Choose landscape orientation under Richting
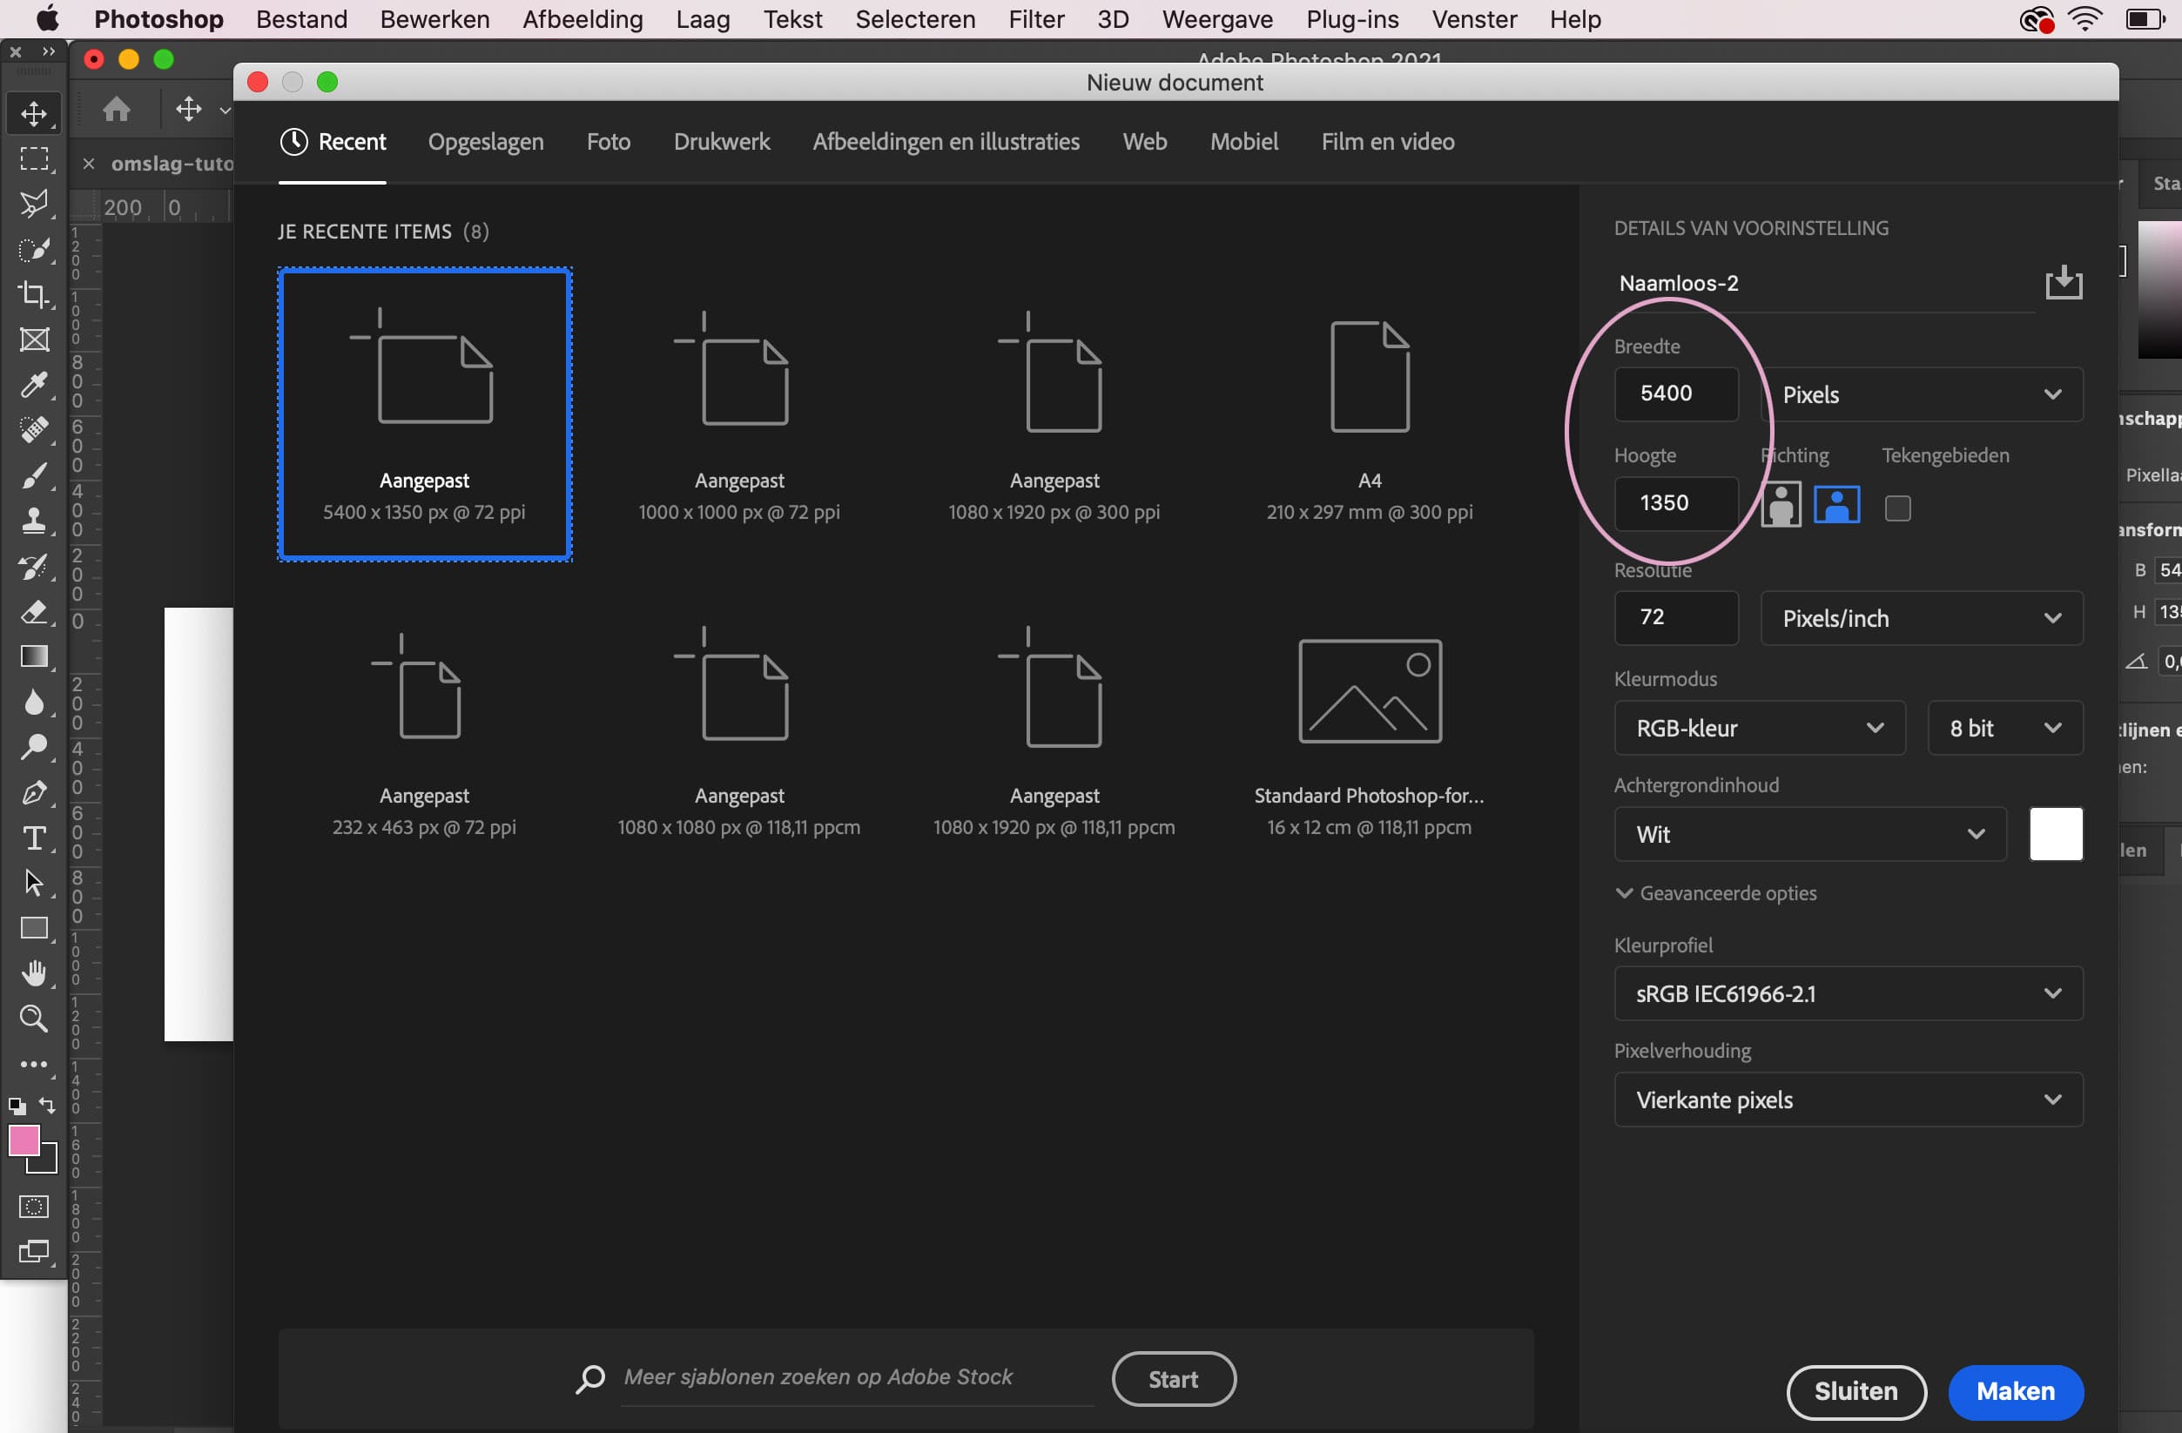Viewport: 2182px width, 1433px height. point(1836,505)
